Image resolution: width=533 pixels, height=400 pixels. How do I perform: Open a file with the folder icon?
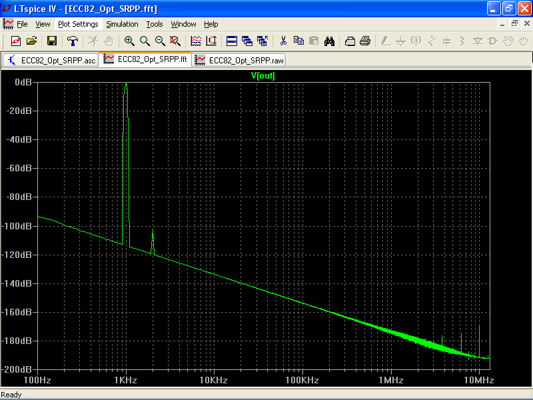click(31, 41)
